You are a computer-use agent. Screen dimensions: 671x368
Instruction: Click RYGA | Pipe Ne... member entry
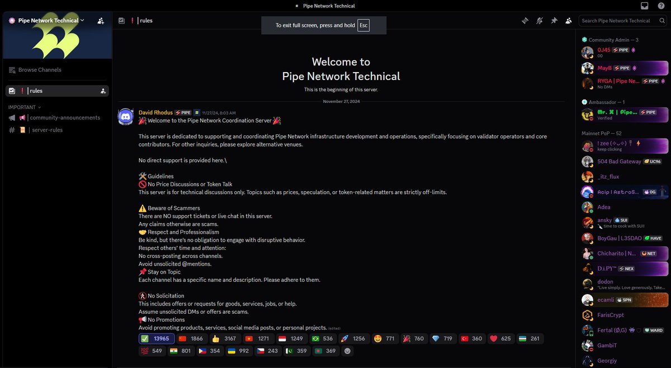tap(624, 84)
